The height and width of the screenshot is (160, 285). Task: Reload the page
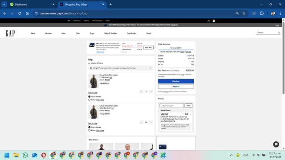point(20,13)
